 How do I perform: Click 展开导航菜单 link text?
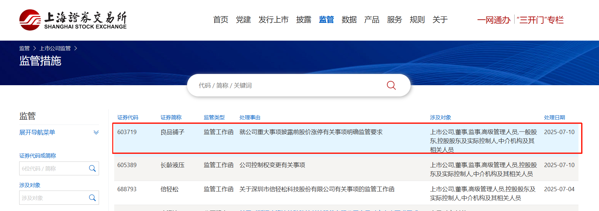[x=37, y=132]
